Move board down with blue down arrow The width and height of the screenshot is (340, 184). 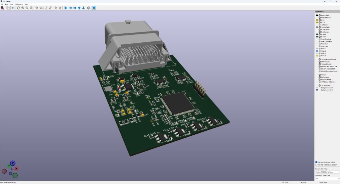83,8
